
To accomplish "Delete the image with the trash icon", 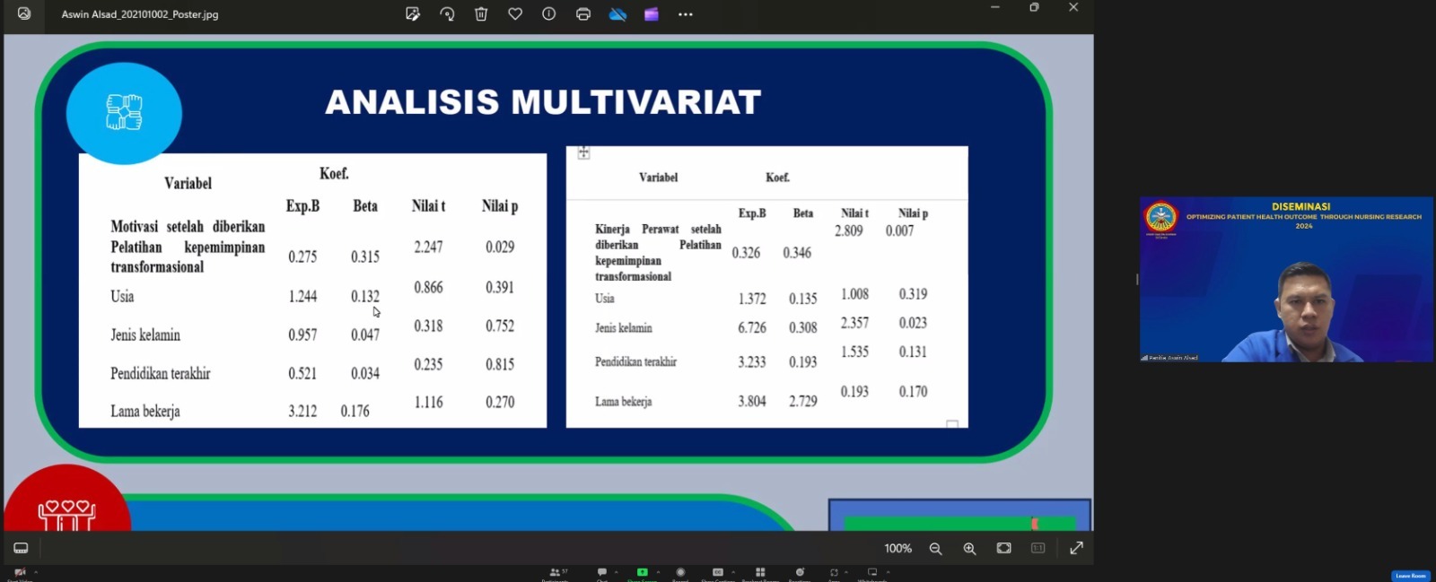I will coord(481,14).
